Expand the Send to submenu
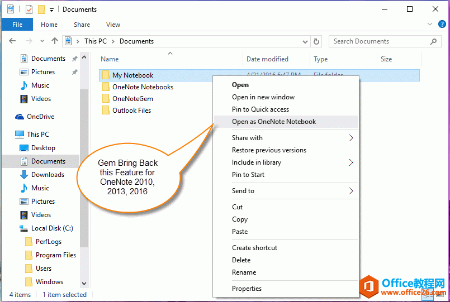Screen dimensions: 450x302 [286, 191]
